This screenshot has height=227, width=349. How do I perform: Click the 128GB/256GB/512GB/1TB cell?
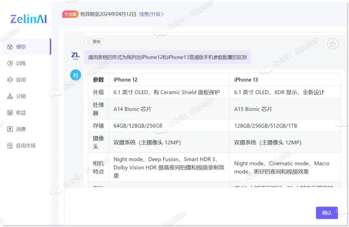pyautogui.click(x=285, y=126)
